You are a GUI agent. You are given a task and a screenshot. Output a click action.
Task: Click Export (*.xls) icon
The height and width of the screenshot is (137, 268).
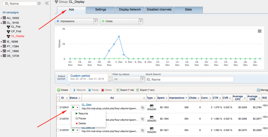(x=118, y=90)
